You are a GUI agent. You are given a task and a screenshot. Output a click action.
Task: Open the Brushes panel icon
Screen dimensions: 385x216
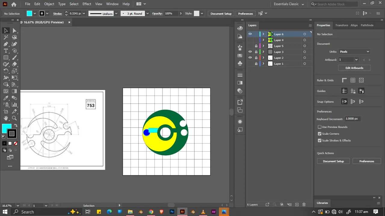click(240, 47)
